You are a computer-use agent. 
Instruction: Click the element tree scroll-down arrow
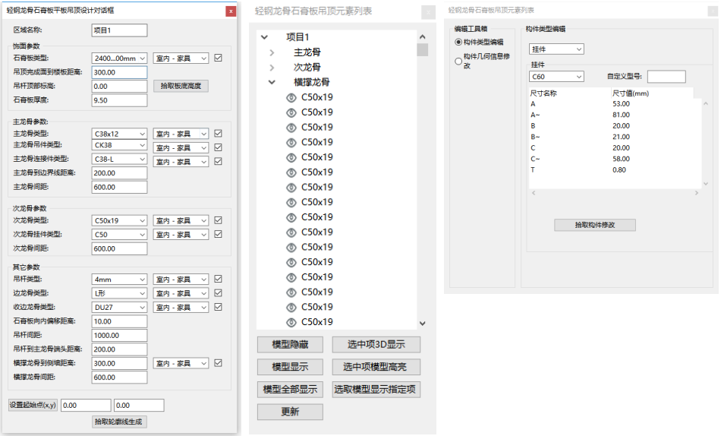click(423, 324)
